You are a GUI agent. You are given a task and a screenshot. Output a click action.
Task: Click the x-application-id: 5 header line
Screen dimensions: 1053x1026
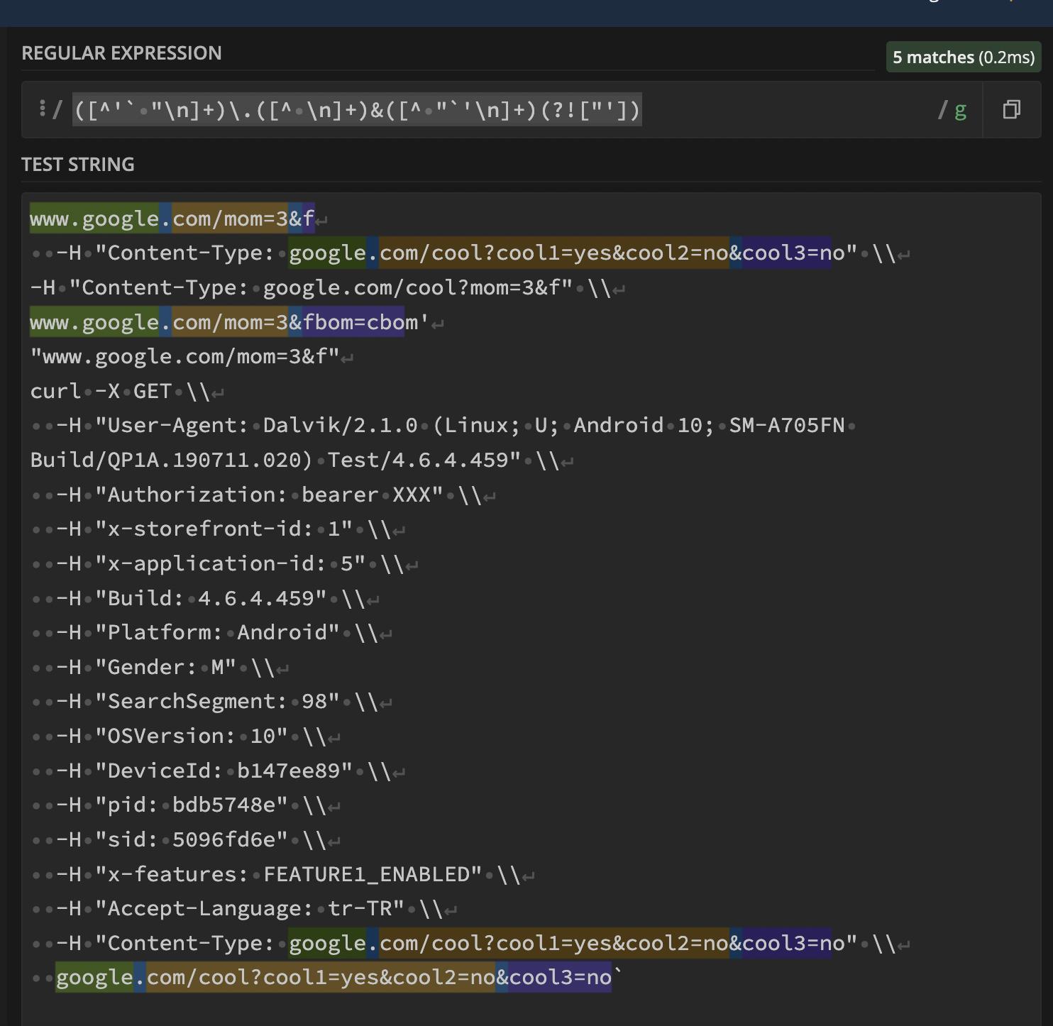224,564
